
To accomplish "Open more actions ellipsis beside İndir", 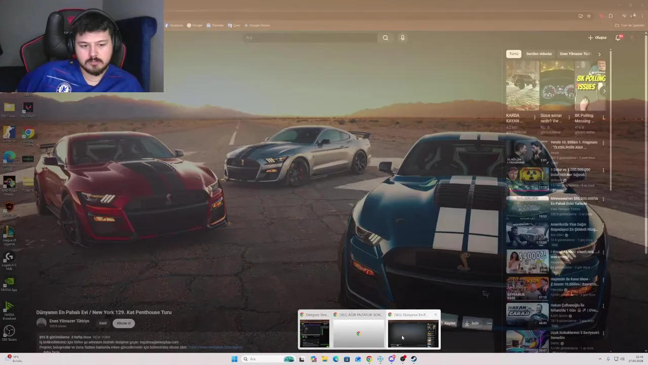I will [x=489, y=323].
